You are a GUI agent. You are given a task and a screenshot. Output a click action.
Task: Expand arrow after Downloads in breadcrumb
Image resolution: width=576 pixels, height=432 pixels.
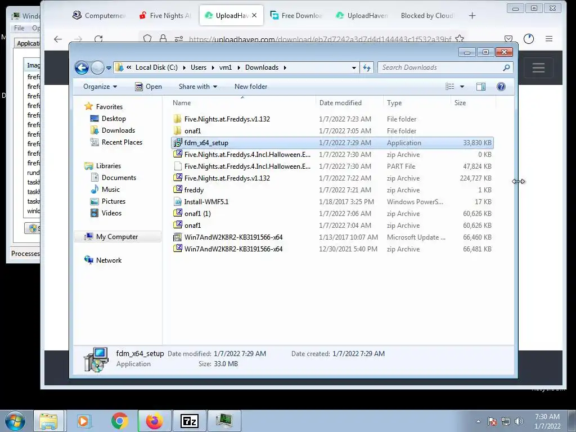pos(285,67)
